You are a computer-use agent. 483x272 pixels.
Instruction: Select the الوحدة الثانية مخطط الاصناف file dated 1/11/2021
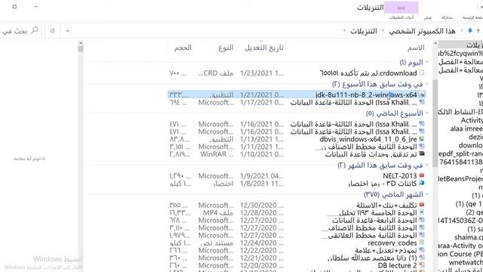[366, 147]
